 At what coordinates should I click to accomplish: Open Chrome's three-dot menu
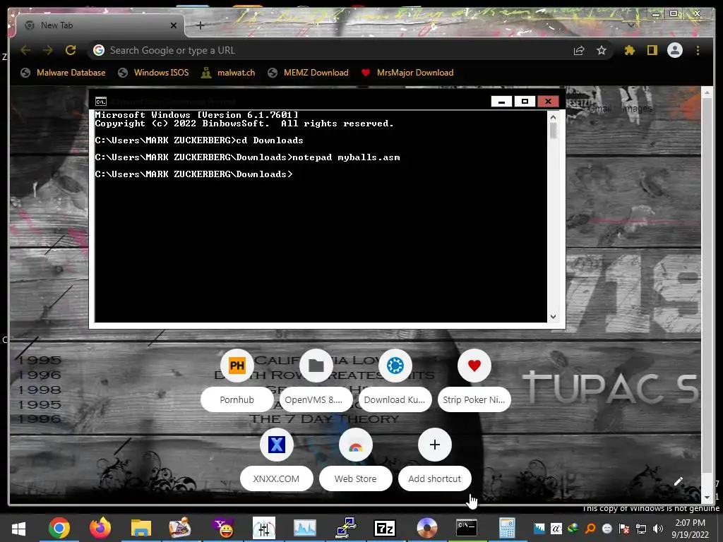(698, 50)
